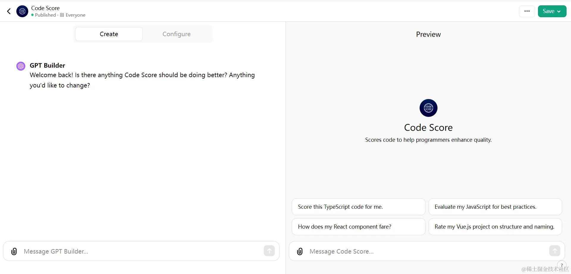The height and width of the screenshot is (274, 571).
Task: Open the three-dots more options menu
Action: 527,11
